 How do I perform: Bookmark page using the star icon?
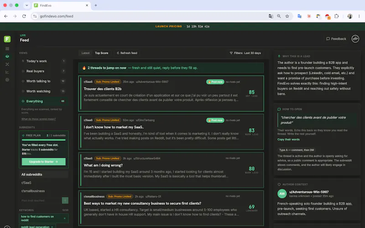287,16
